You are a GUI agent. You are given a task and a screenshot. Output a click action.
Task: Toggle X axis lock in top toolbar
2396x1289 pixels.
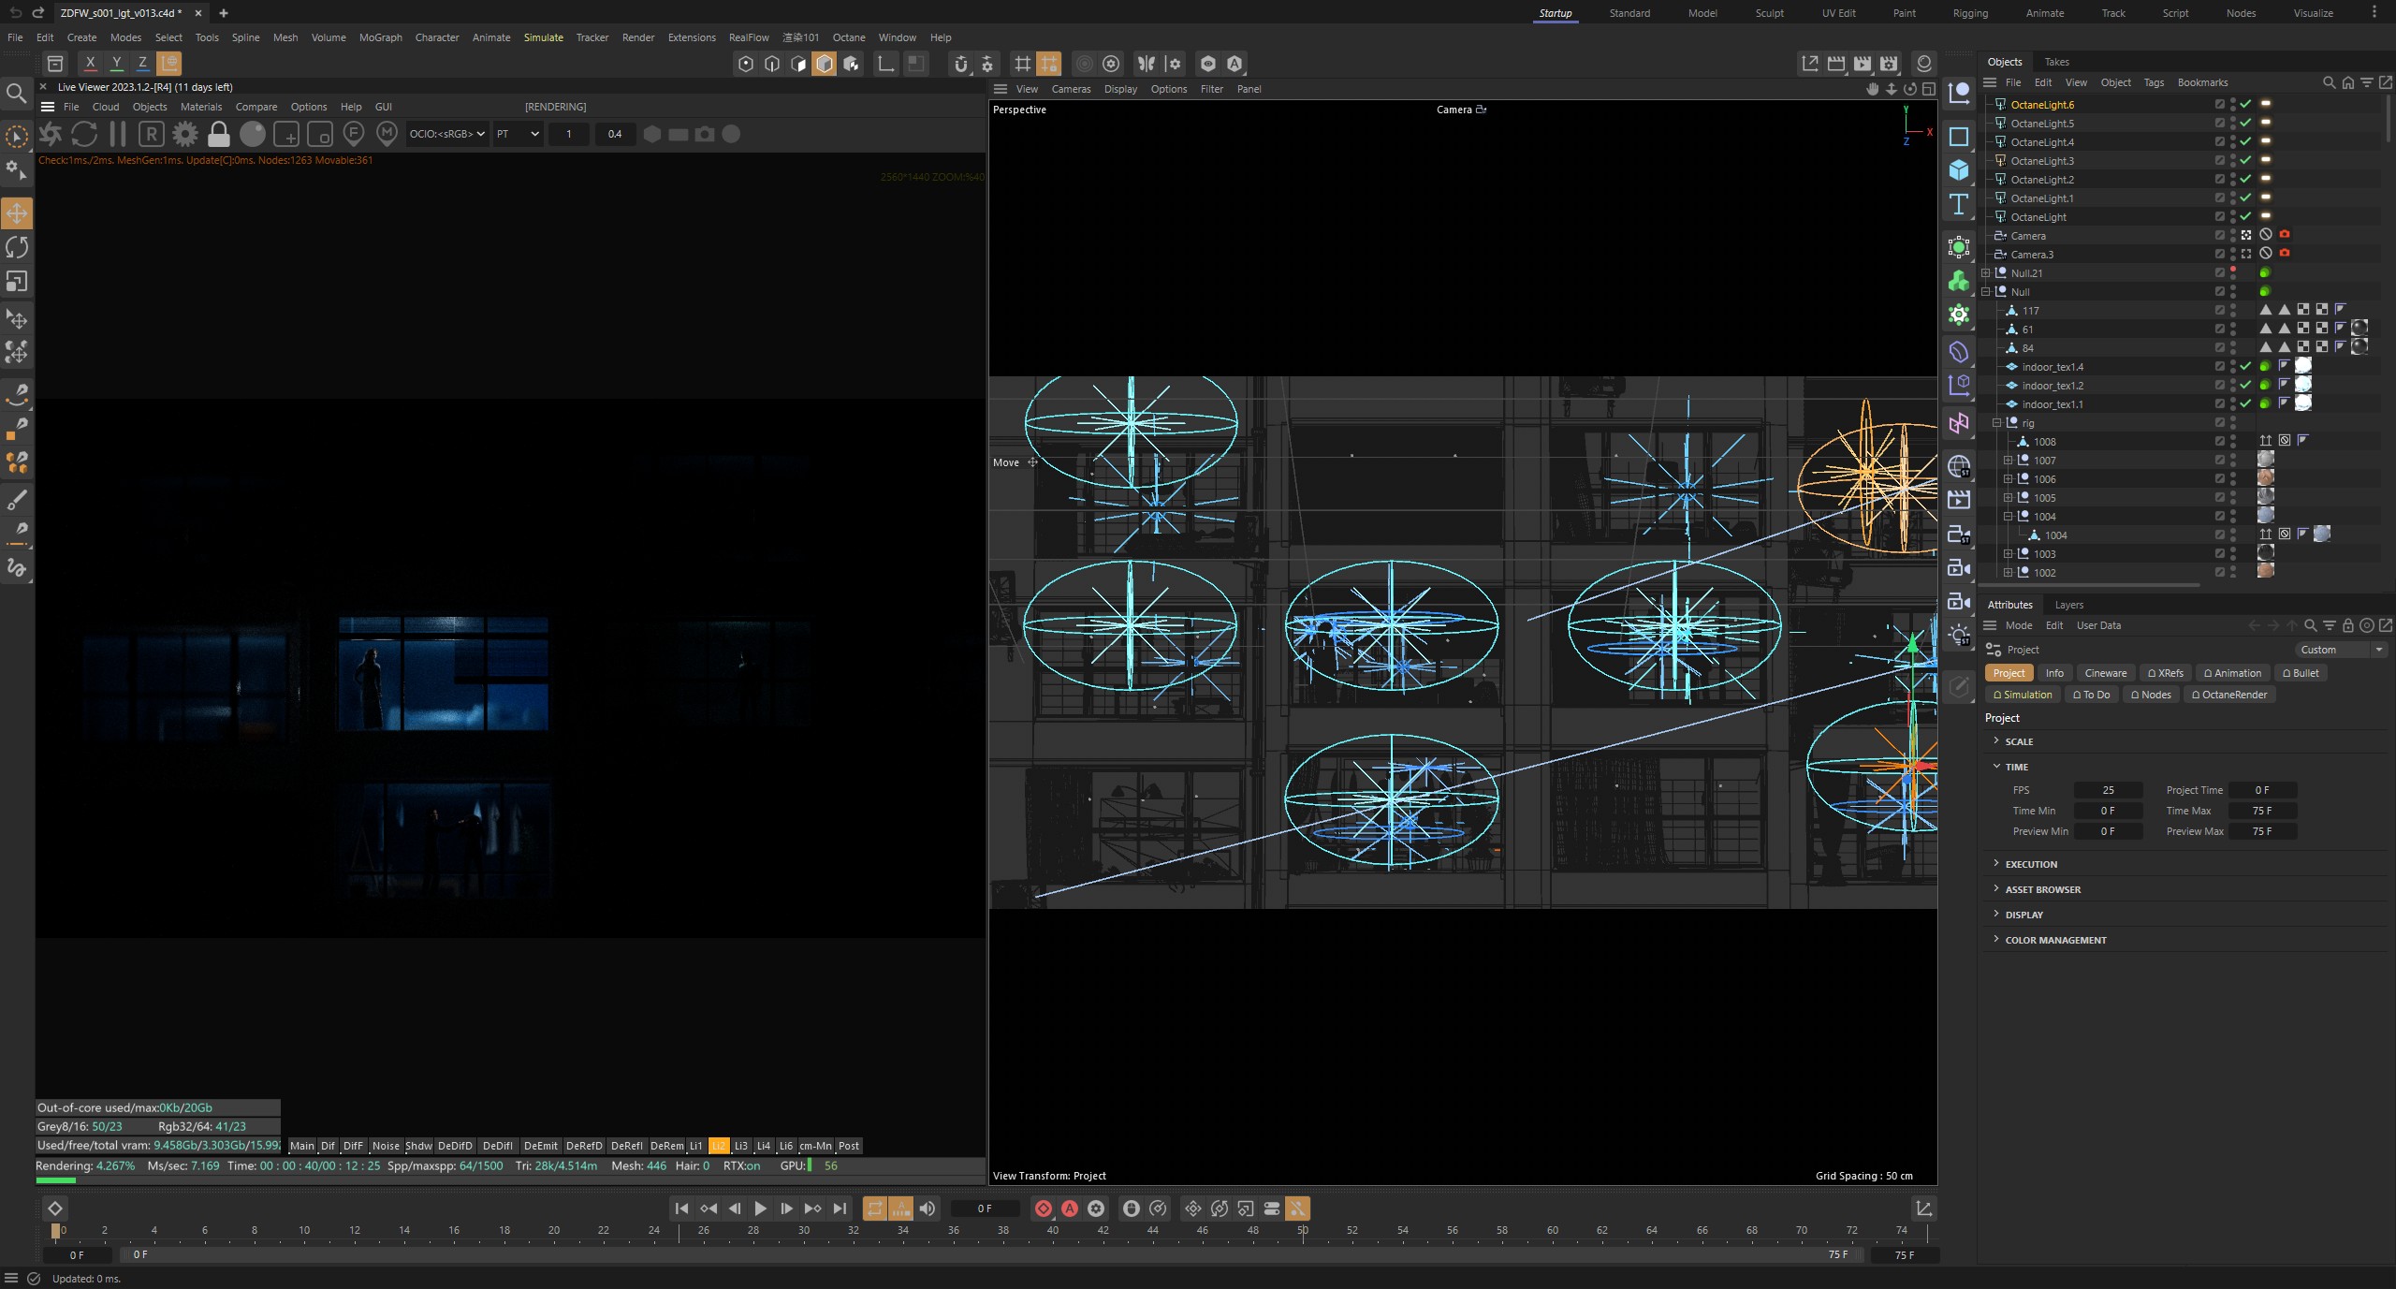click(90, 64)
